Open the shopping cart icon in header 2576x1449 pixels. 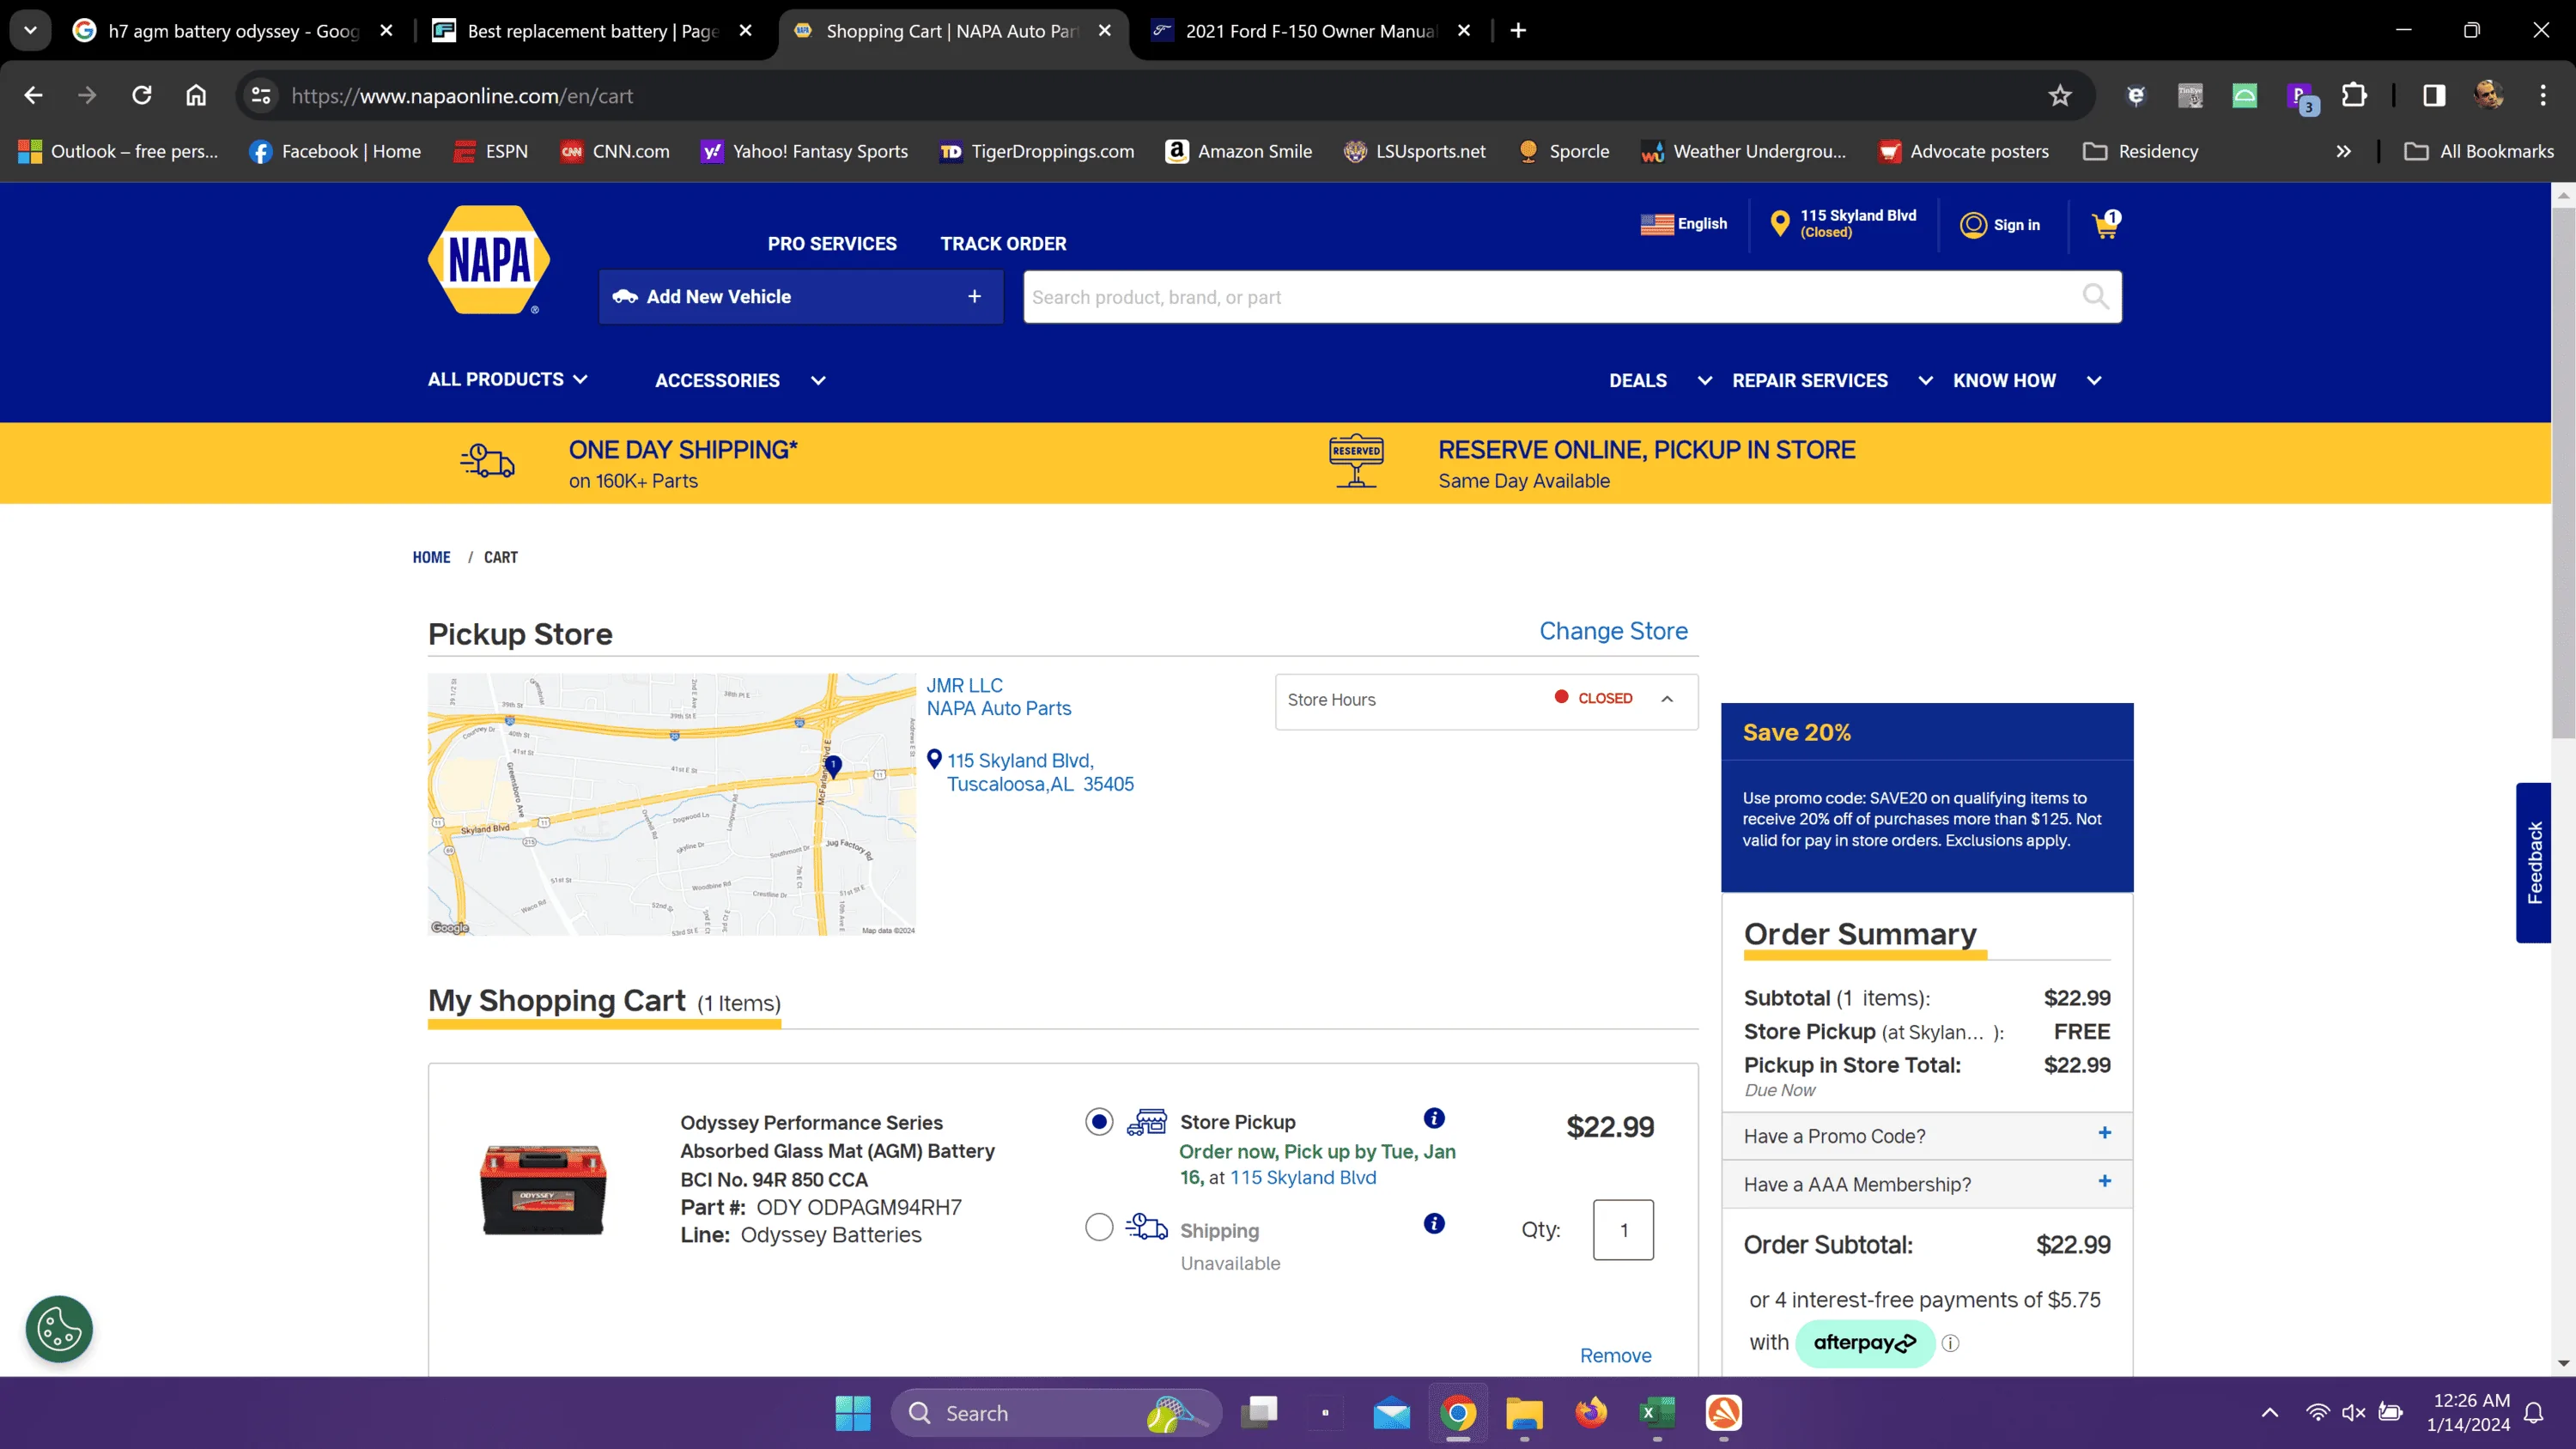pyautogui.click(x=2105, y=225)
